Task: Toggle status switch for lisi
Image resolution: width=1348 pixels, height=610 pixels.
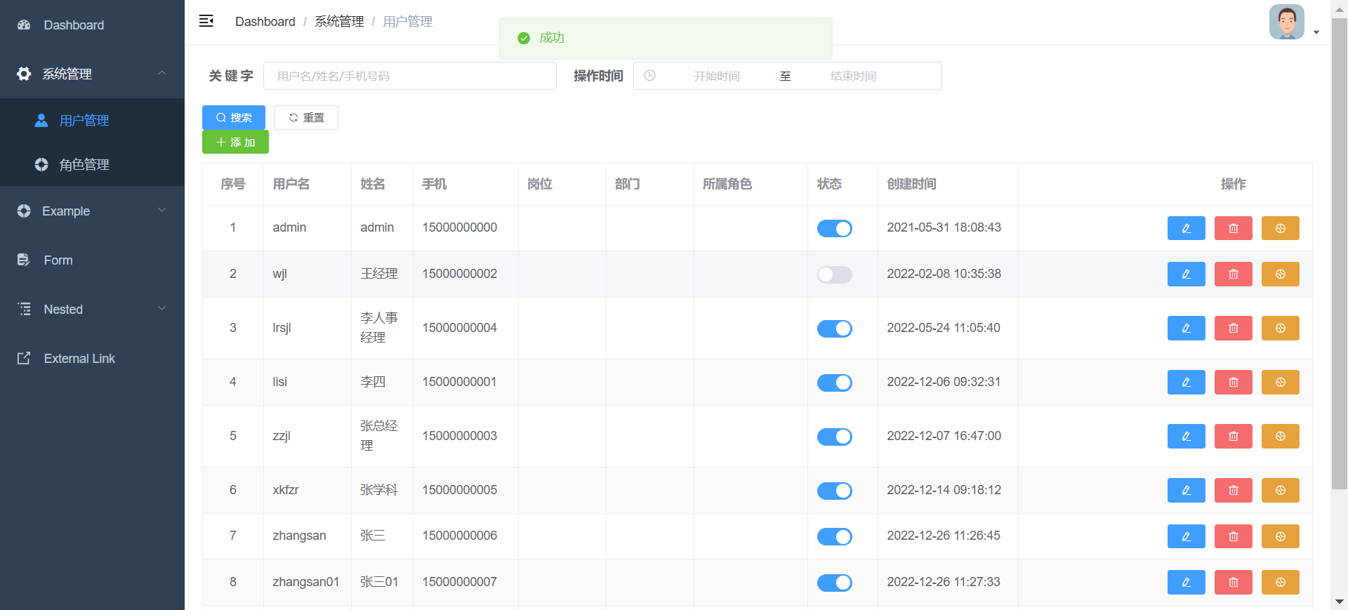Action: (834, 383)
